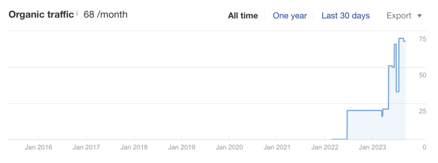Viewport: 438px width, 163px height.
Task: Click the 0 value on the y-axis
Action: click(x=424, y=147)
